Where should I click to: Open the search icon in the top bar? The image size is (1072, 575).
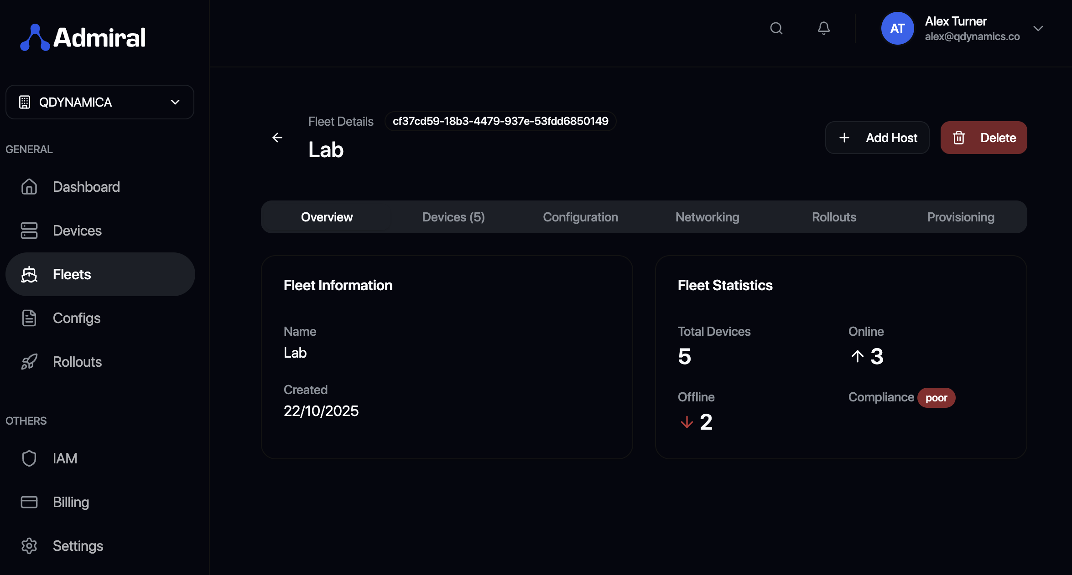(x=776, y=28)
